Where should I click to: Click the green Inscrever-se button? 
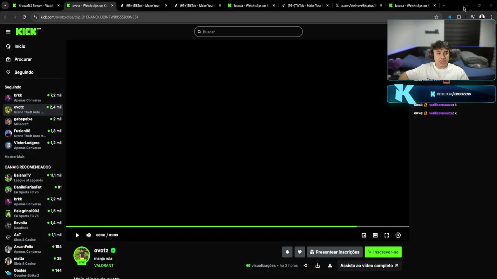tap(383, 252)
